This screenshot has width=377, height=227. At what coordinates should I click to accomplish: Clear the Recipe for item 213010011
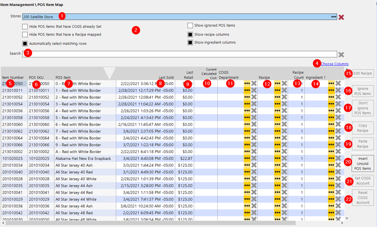pos(284,90)
